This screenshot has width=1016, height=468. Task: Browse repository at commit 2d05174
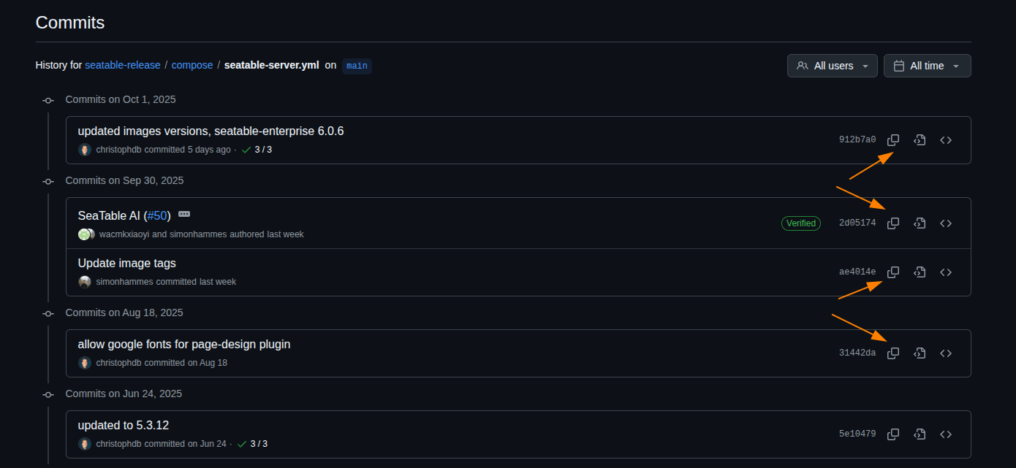(946, 223)
